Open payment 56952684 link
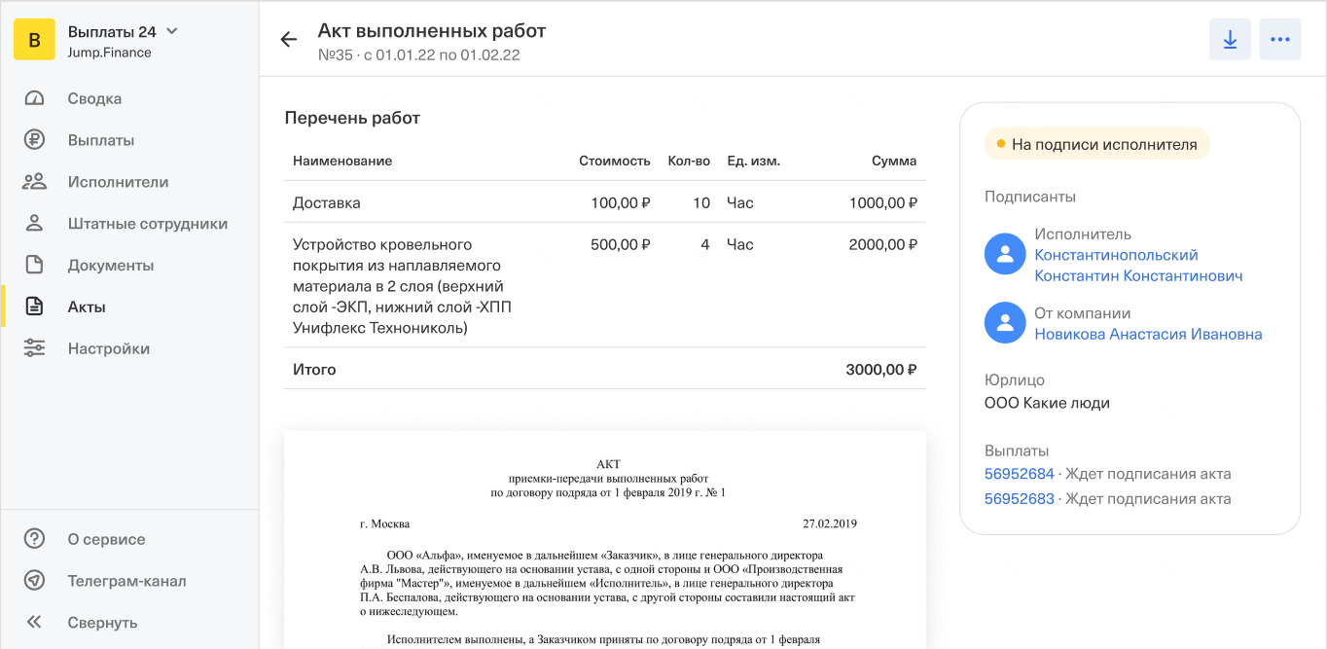The height and width of the screenshot is (649, 1327). (1019, 474)
